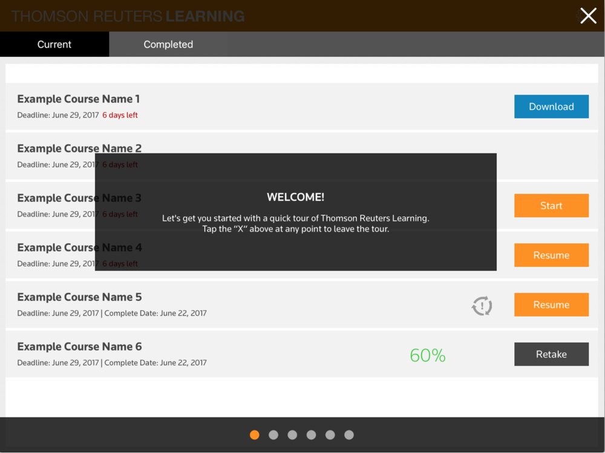Go to sixth tour page dot
Image resolution: width=605 pixels, height=453 pixels.
pyautogui.click(x=349, y=435)
